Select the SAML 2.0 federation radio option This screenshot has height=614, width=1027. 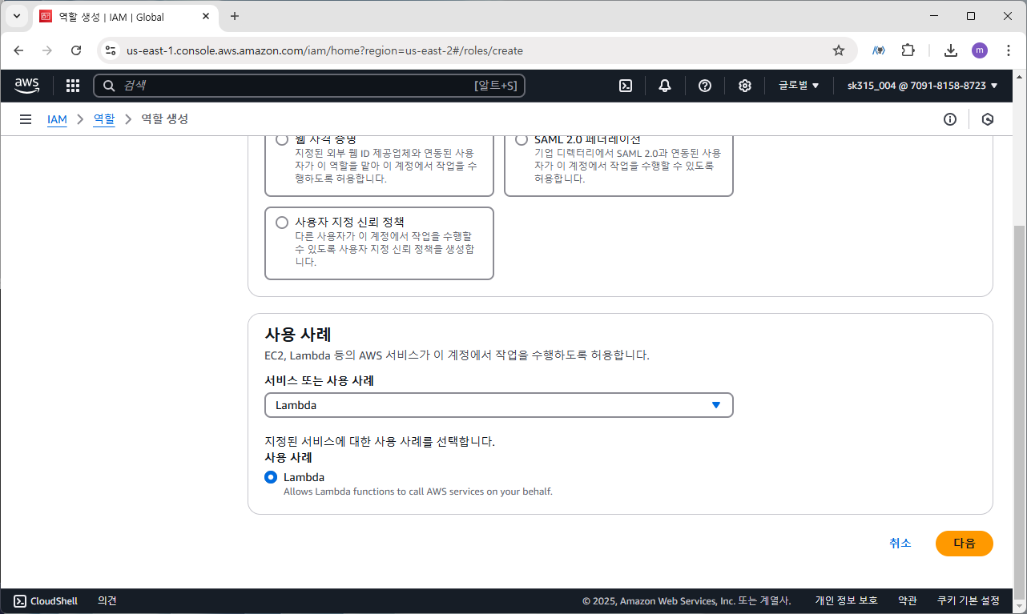tap(522, 139)
